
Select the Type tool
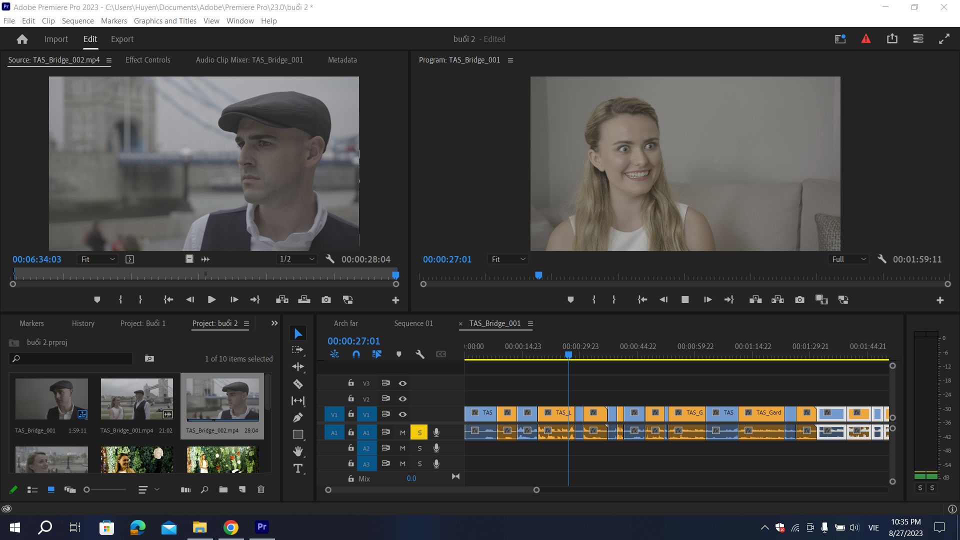pos(298,468)
